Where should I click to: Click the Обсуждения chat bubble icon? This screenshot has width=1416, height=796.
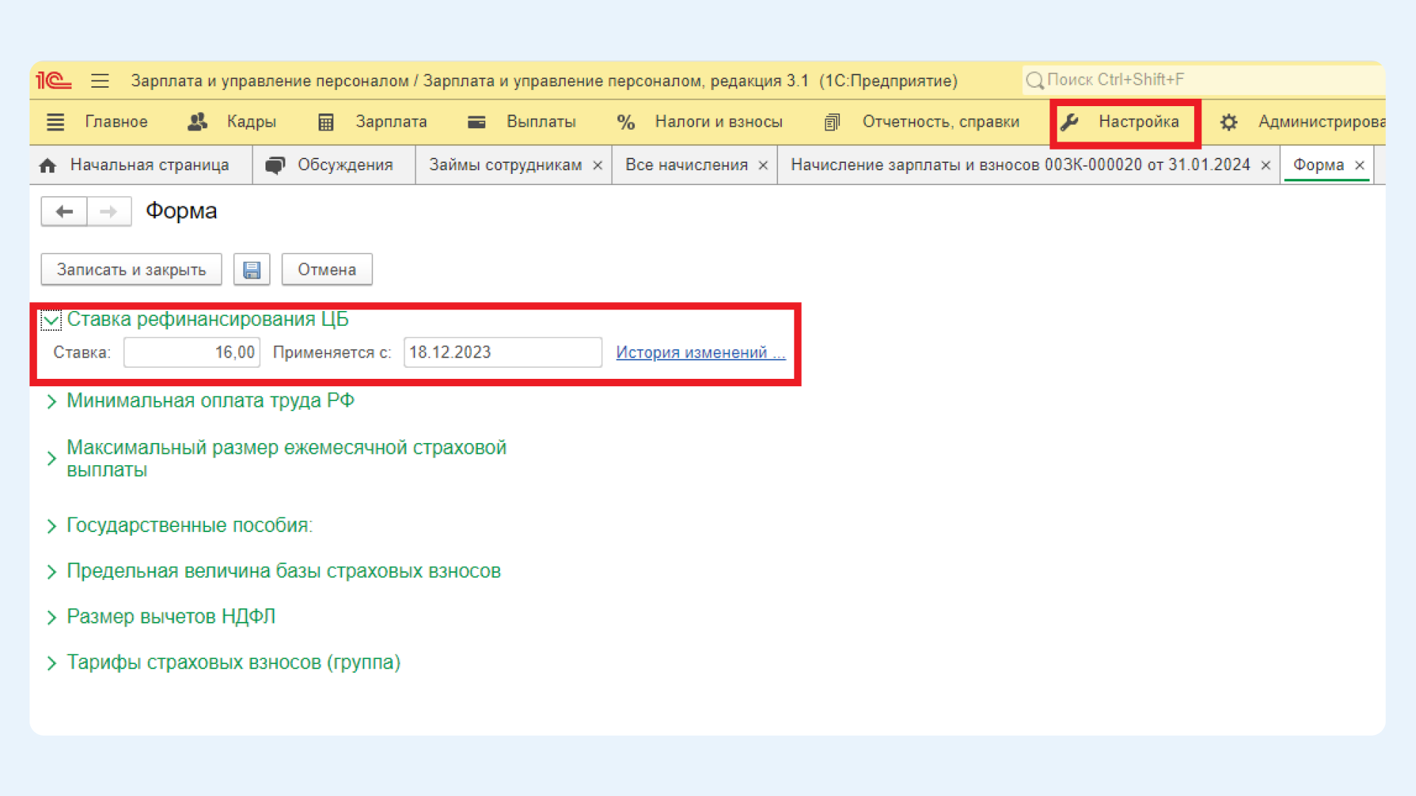pyautogui.click(x=275, y=166)
